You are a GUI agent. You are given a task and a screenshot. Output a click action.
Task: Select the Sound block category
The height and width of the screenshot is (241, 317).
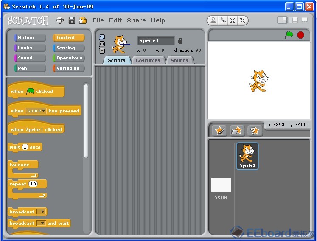30,58
